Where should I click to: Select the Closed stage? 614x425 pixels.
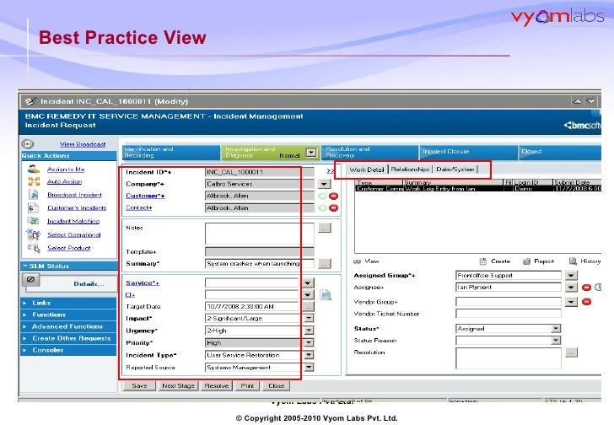560,153
